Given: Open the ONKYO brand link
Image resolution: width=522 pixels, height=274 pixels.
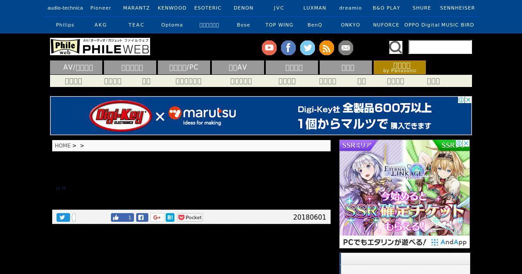Looking at the screenshot, I should point(351,25).
